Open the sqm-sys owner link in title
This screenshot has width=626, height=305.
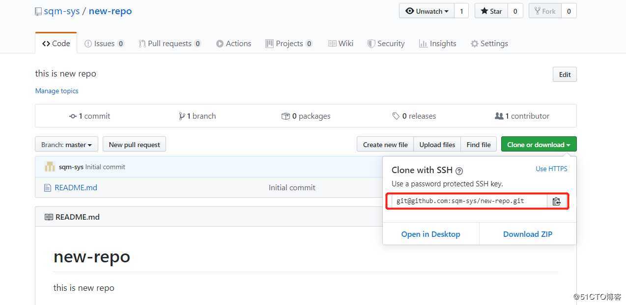coord(62,11)
